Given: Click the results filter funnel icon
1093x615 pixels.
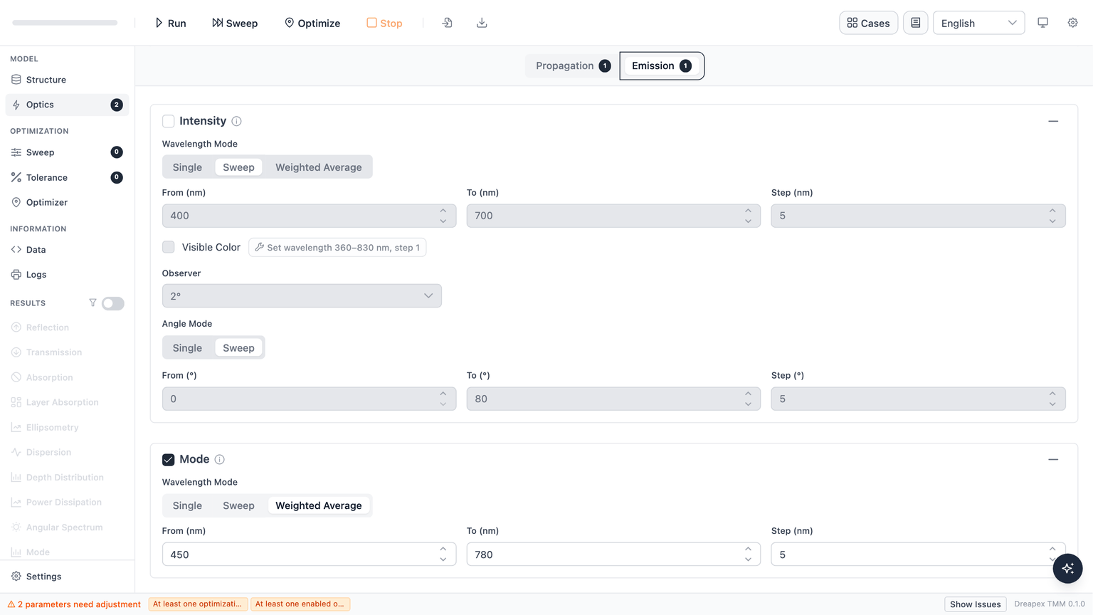Looking at the screenshot, I should click(x=93, y=303).
